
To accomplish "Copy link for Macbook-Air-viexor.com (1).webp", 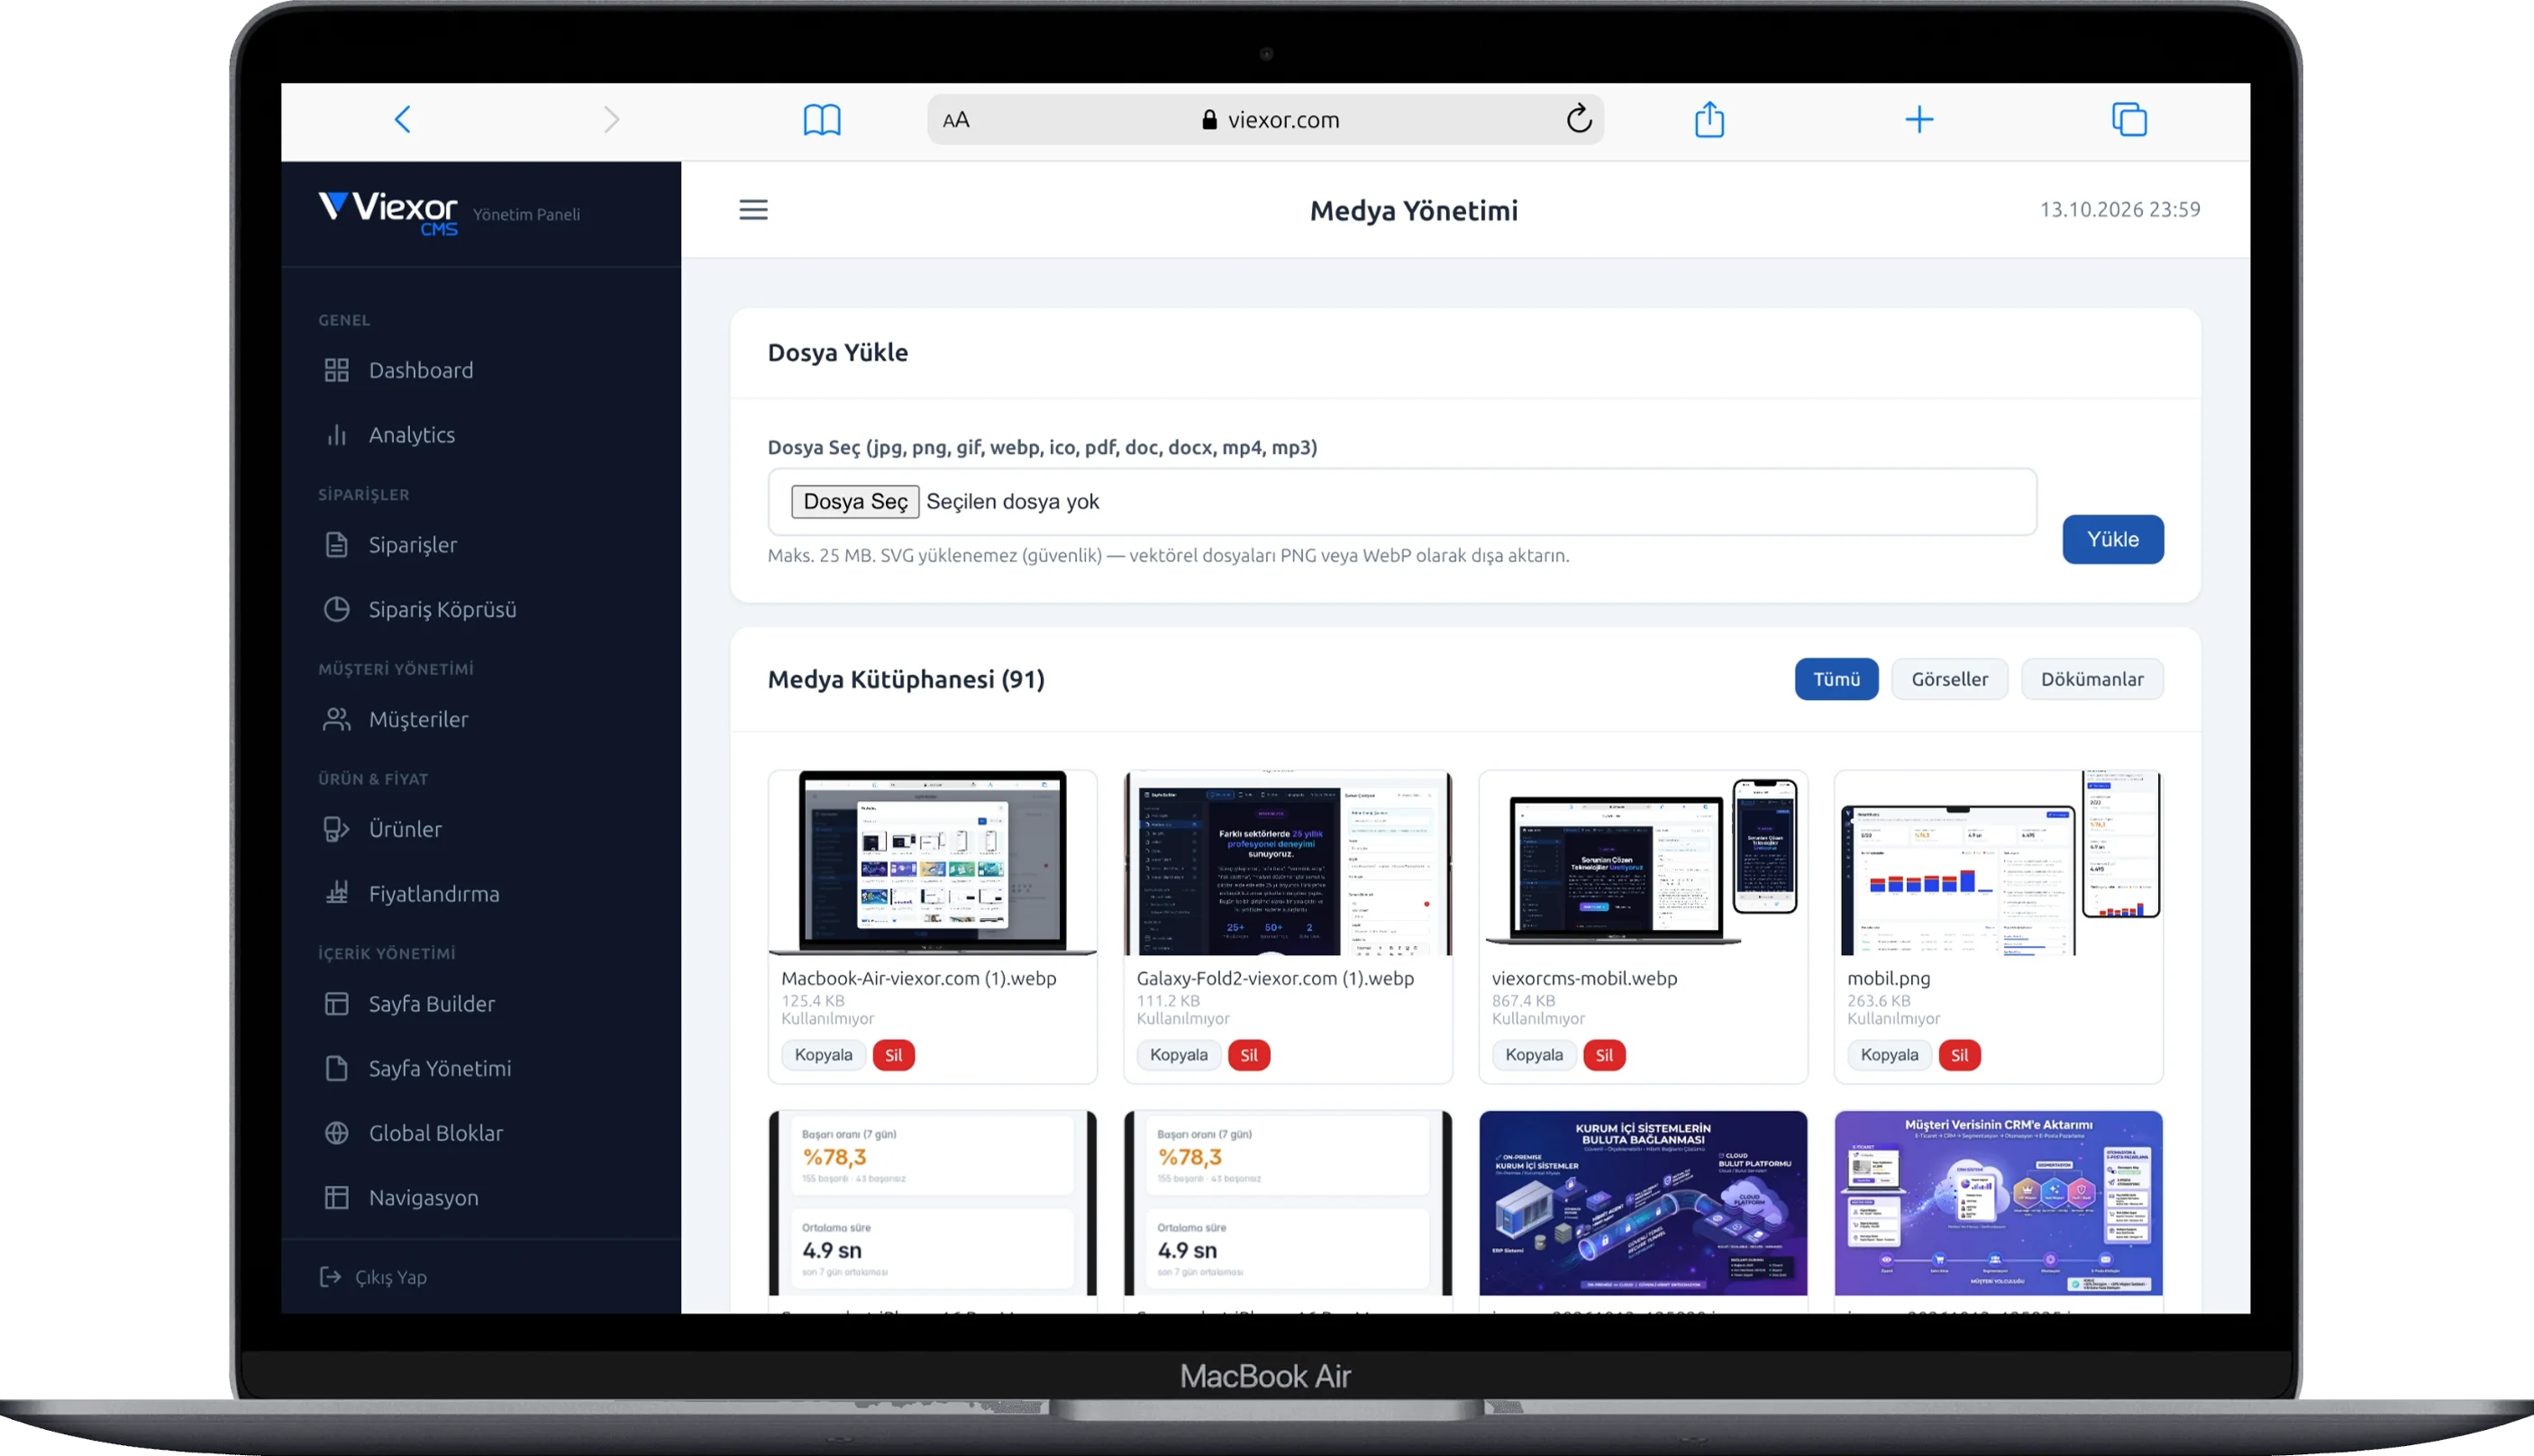I will point(823,1055).
